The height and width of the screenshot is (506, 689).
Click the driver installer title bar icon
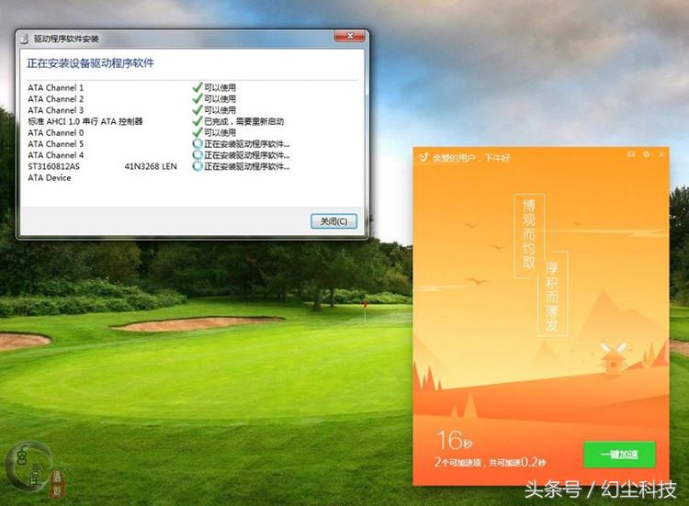point(25,39)
